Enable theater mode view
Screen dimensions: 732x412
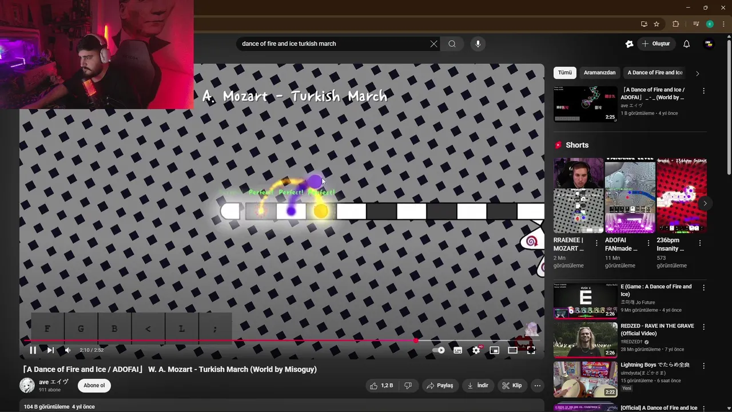[513, 350]
